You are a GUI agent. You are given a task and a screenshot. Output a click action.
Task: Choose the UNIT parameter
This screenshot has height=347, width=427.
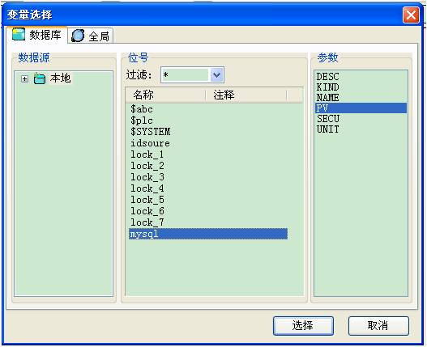pos(328,129)
